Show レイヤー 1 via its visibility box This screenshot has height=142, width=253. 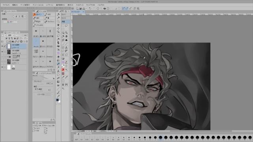(2, 62)
